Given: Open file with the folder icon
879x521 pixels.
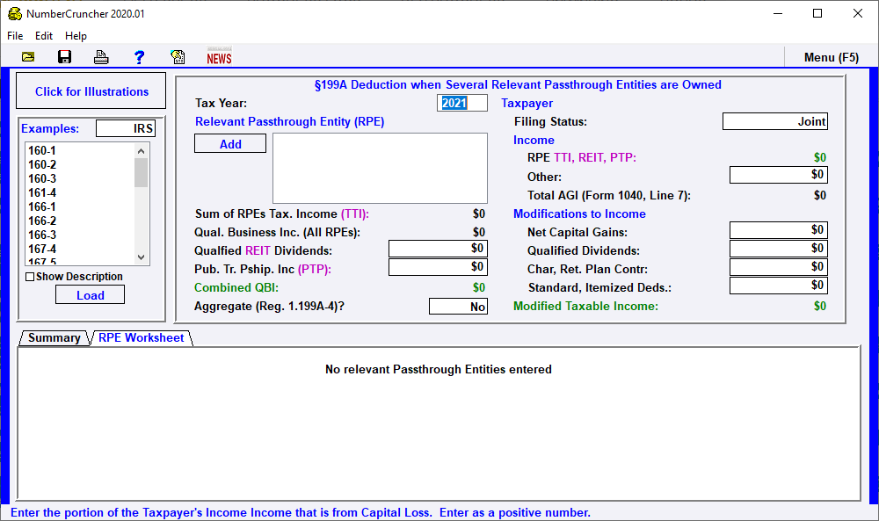Looking at the screenshot, I should (x=28, y=57).
